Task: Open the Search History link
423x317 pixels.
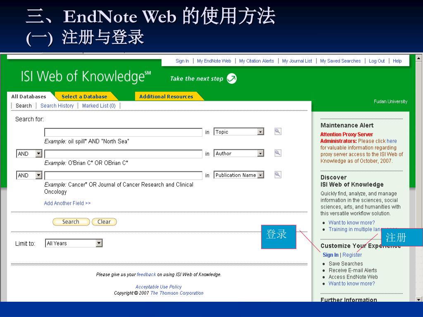Action: (57, 106)
